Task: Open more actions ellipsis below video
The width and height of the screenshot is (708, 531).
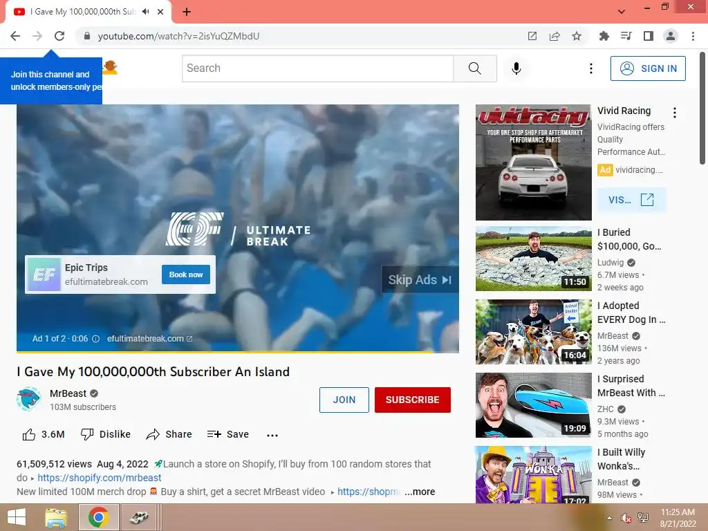Action: pyautogui.click(x=272, y=436)
